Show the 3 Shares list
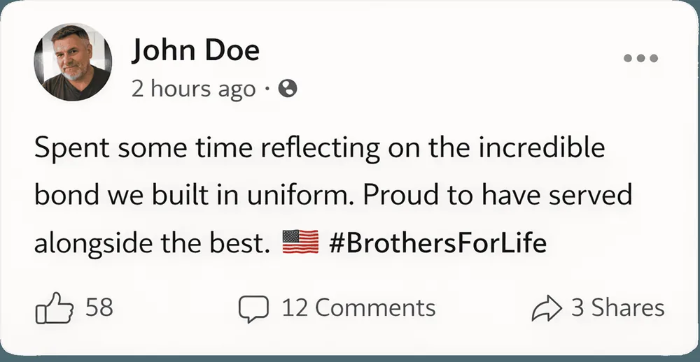Screen dimensions: 700x362 point(618,308)
